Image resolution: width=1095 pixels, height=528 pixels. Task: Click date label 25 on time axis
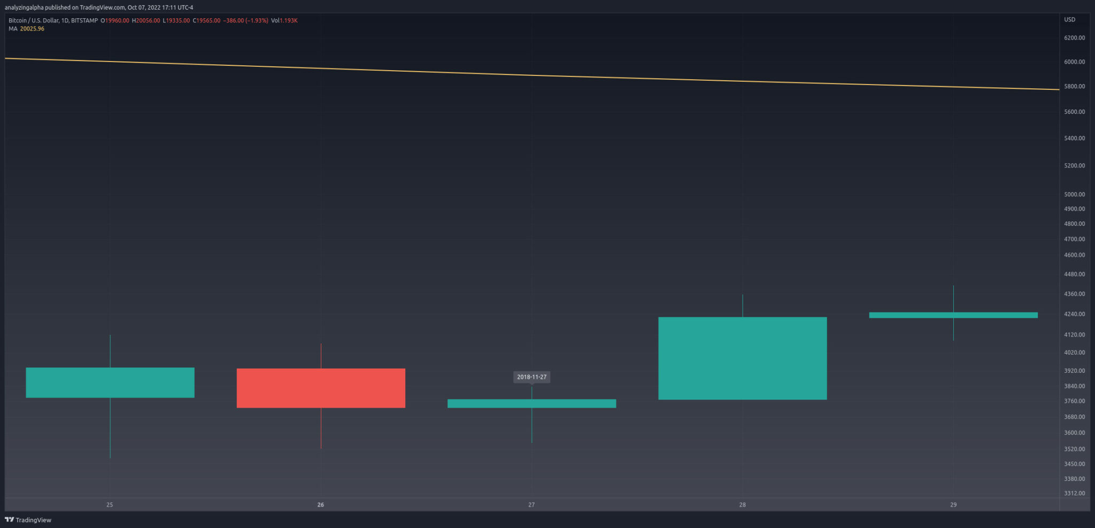[110, 504]
